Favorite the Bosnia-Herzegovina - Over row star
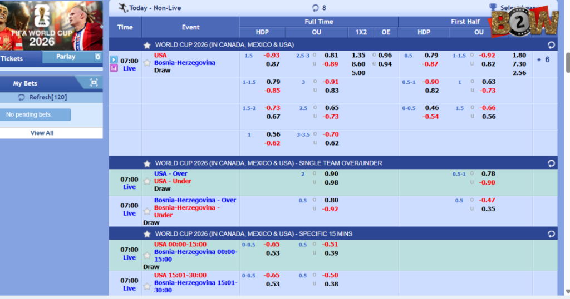The width and height of the screenshot is (570, 299). click(x=147, y=211)
